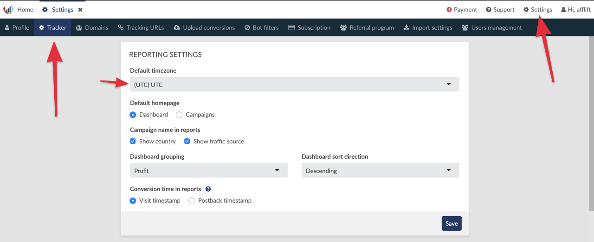This screenshot has height=242, width=594.
Task: Open the Import settings tab
Action: coord(428,27)
